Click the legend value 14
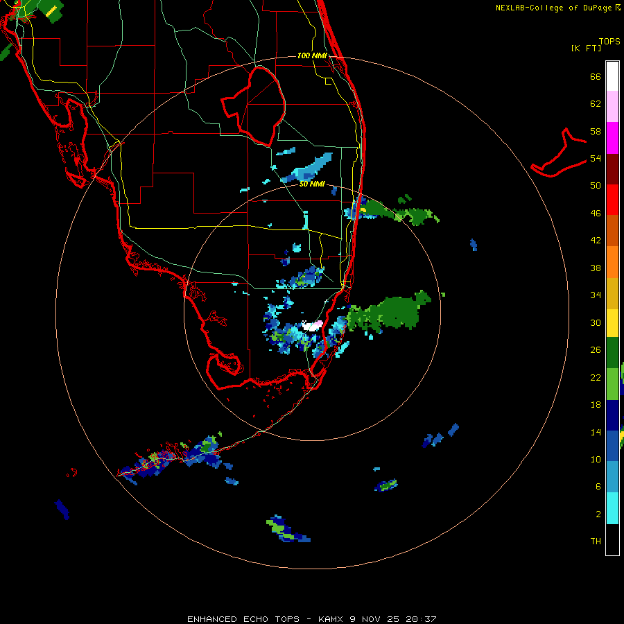The width and height of the screenshot is (624, 624). point(596,432)
